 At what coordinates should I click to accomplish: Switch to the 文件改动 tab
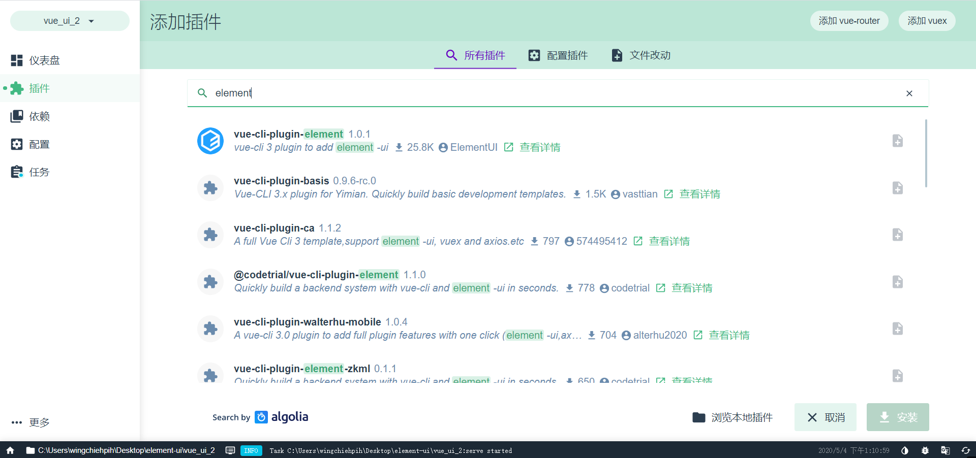coord(640,55)
